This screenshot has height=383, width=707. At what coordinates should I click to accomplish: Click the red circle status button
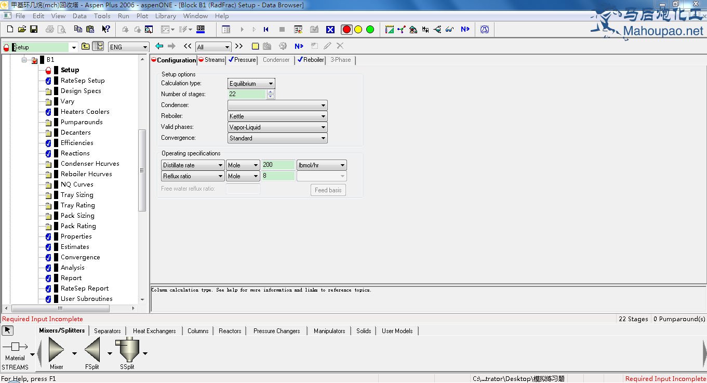[346, 30]
